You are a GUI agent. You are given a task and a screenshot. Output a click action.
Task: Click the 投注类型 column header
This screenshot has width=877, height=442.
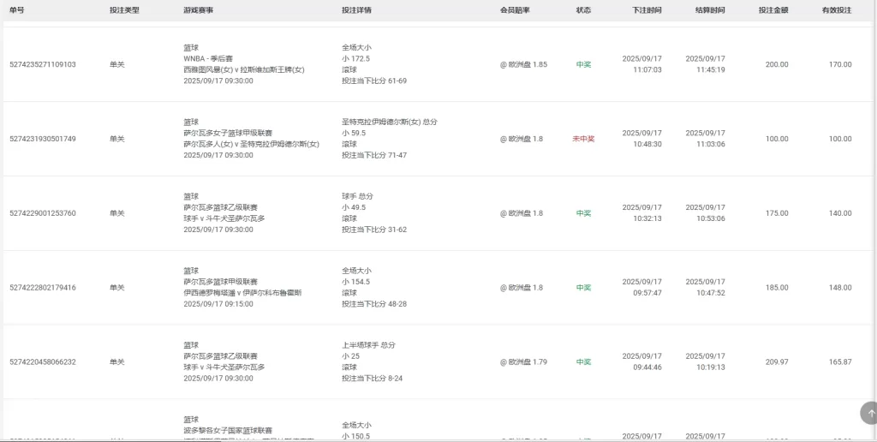124,10
